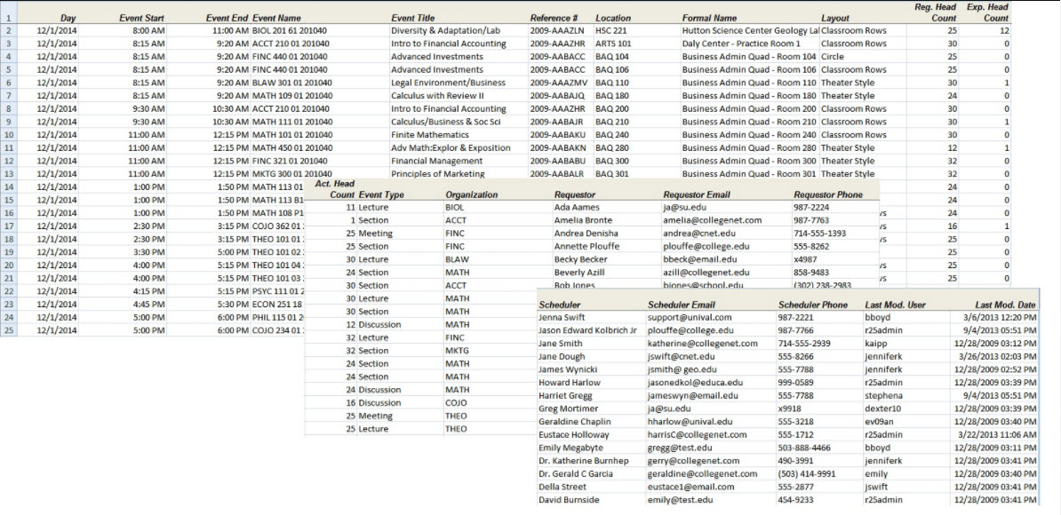Click email katherine@collegenet.com
Viewport: 1061px width, 515px height.
[x=702, y=344]
